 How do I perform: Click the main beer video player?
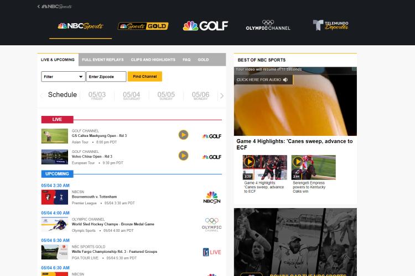(x=295, y=101)
